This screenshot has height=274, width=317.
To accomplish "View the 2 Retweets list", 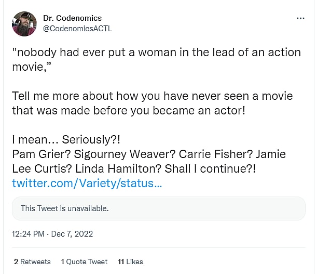I will click(32, 262).
